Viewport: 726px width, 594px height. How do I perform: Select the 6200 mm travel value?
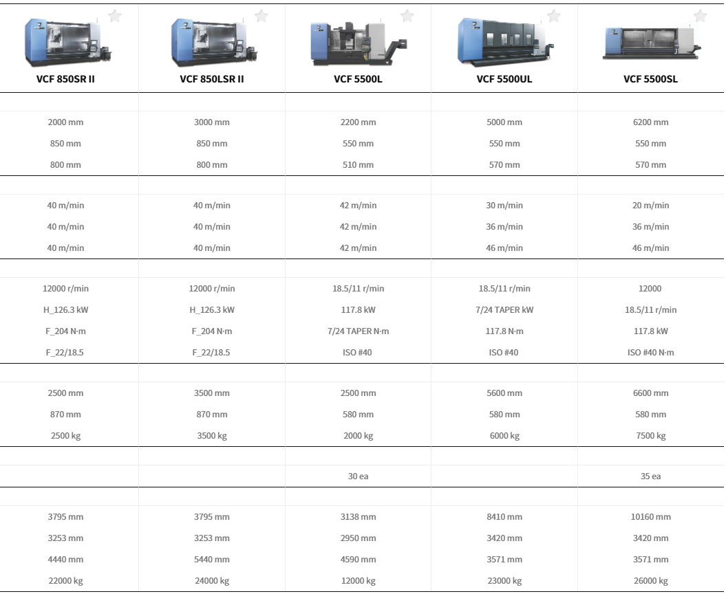click(x=651, y=122)
